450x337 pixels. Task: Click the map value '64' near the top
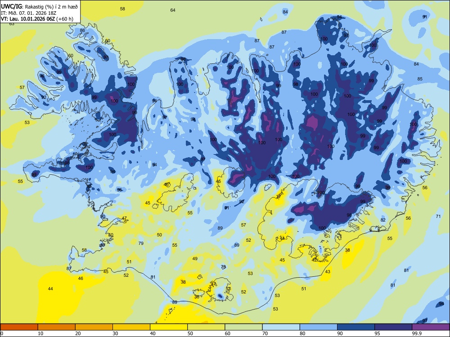(173, 10)
